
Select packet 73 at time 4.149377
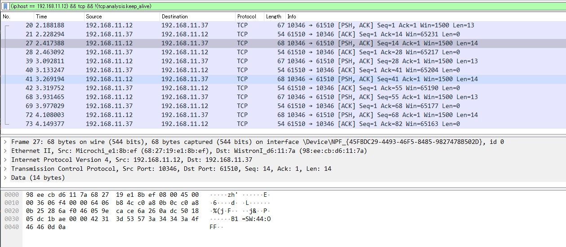point(180,124)
